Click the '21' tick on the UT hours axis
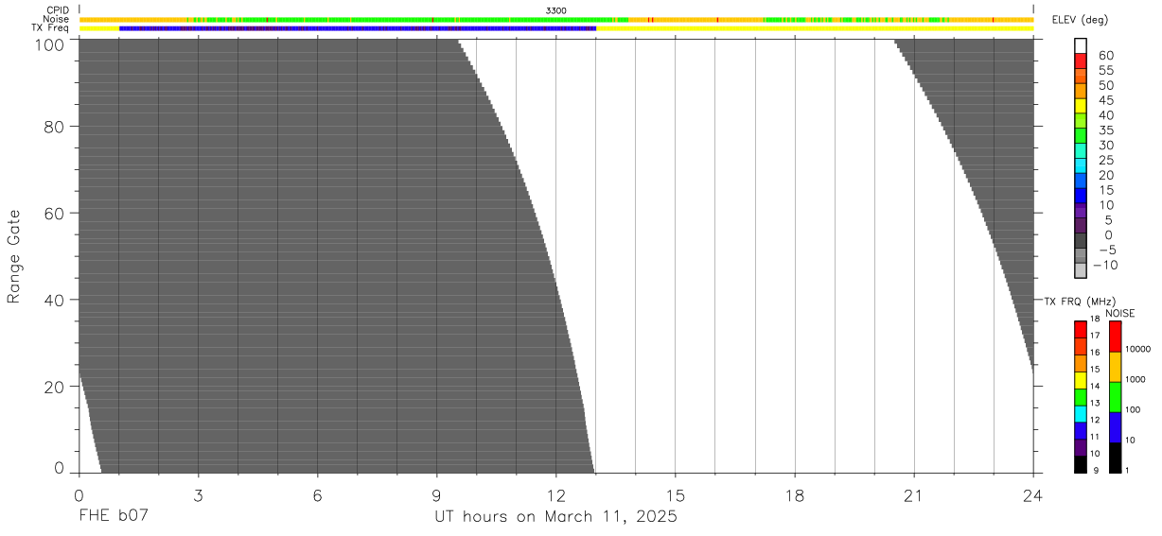The height and width of the screenshot is (536, 1162). click(914, 495)
